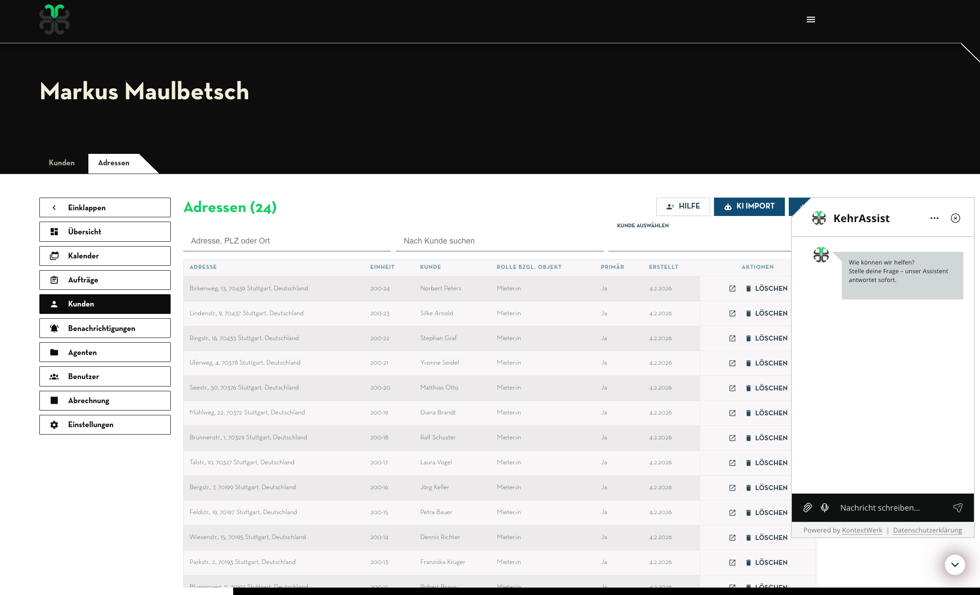Collapse sidebar with Einklappen
The height and width of the screenshot is (595, 980).
tap(105, 208)
